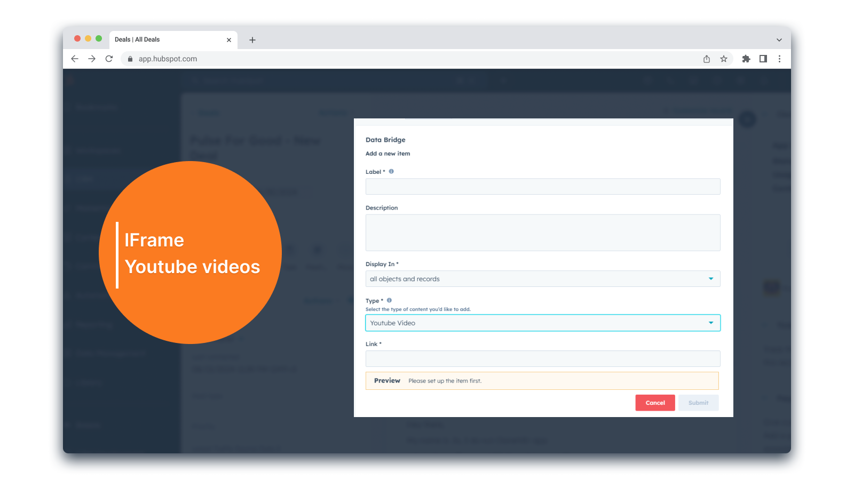This screenshot has height=480, width=854.
Task: Click the 'Data Bridge' heading
Action: pyautogui.click(x=385, y=140)
